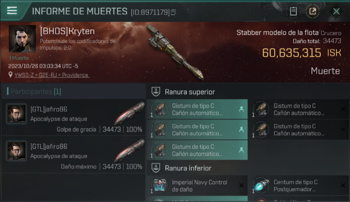Click the Centum de tipo C Postquemador icon
This screenshot has width=350, height=202.
point(261,186)
